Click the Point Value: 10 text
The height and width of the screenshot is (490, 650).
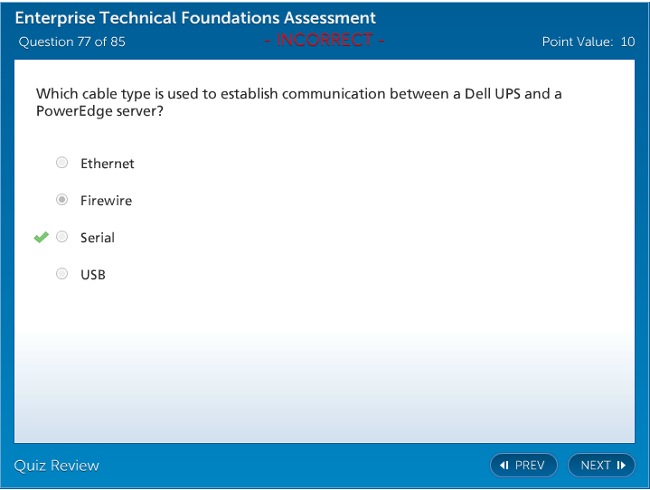(588, 42)
